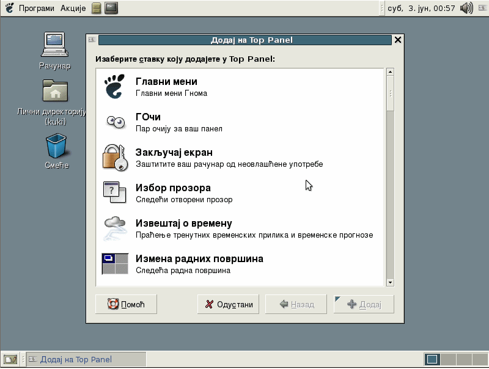Select the Главни мени foot icon
The image size is (489, 369).
point(115,86)
